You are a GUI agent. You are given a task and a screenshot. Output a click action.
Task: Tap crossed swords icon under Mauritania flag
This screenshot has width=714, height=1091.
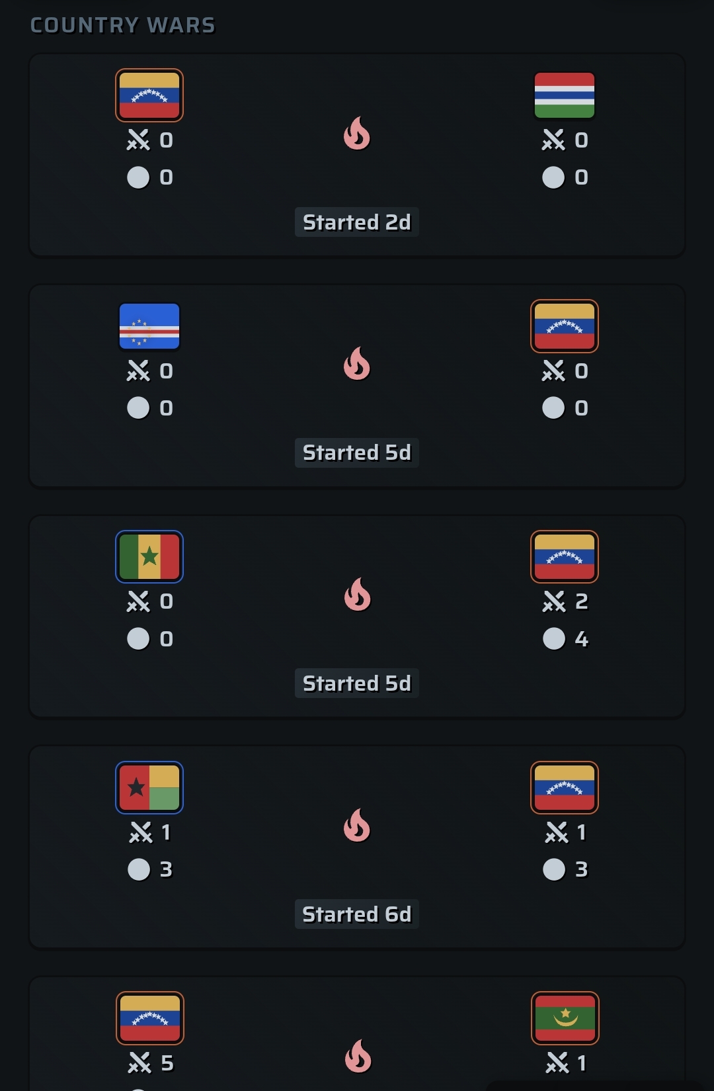557,1063
